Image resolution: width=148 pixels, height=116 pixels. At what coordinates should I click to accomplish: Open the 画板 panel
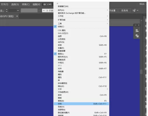(x=82, y=98)
